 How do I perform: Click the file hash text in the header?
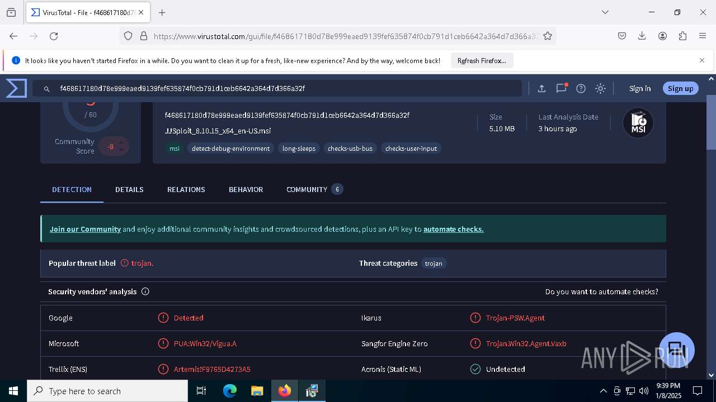(x=287, y=115)
